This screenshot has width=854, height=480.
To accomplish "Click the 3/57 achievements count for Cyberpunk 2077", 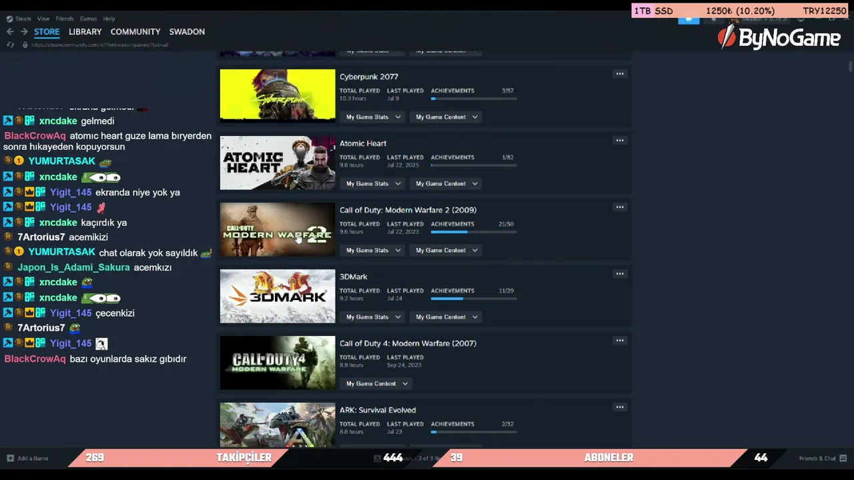I will (x=508, y=91).
